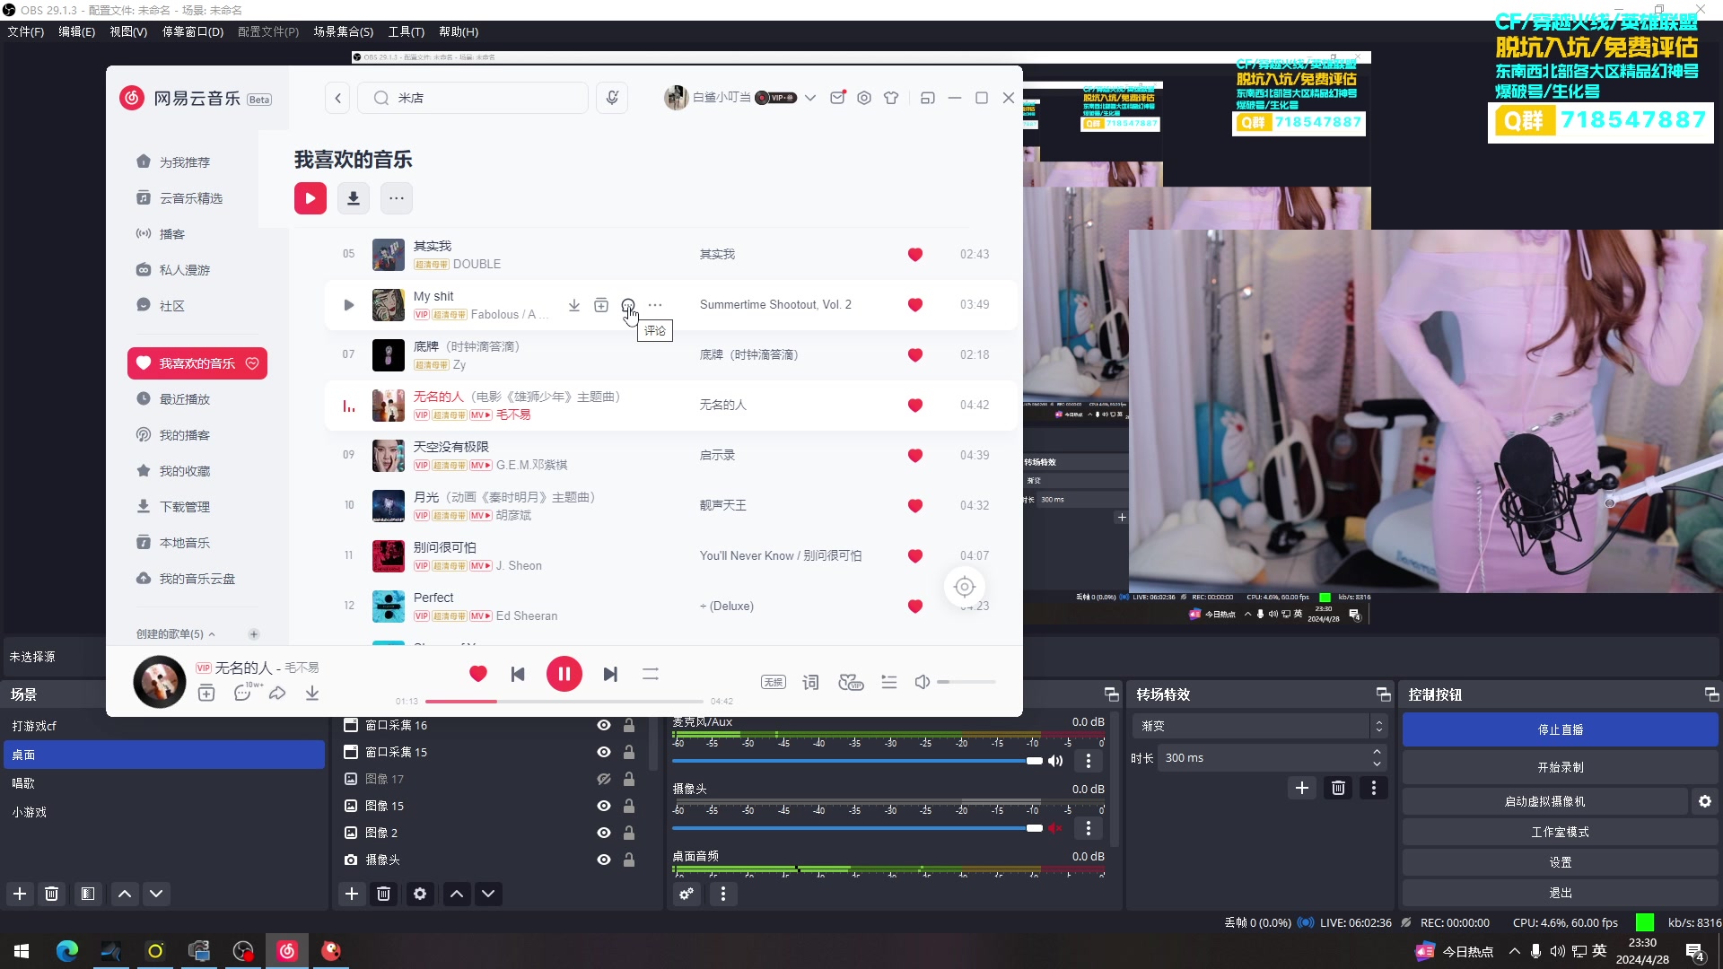Viewport: 1723px width, 969px height.
Task: Click the 开始录制 button
Action: 1561,768
